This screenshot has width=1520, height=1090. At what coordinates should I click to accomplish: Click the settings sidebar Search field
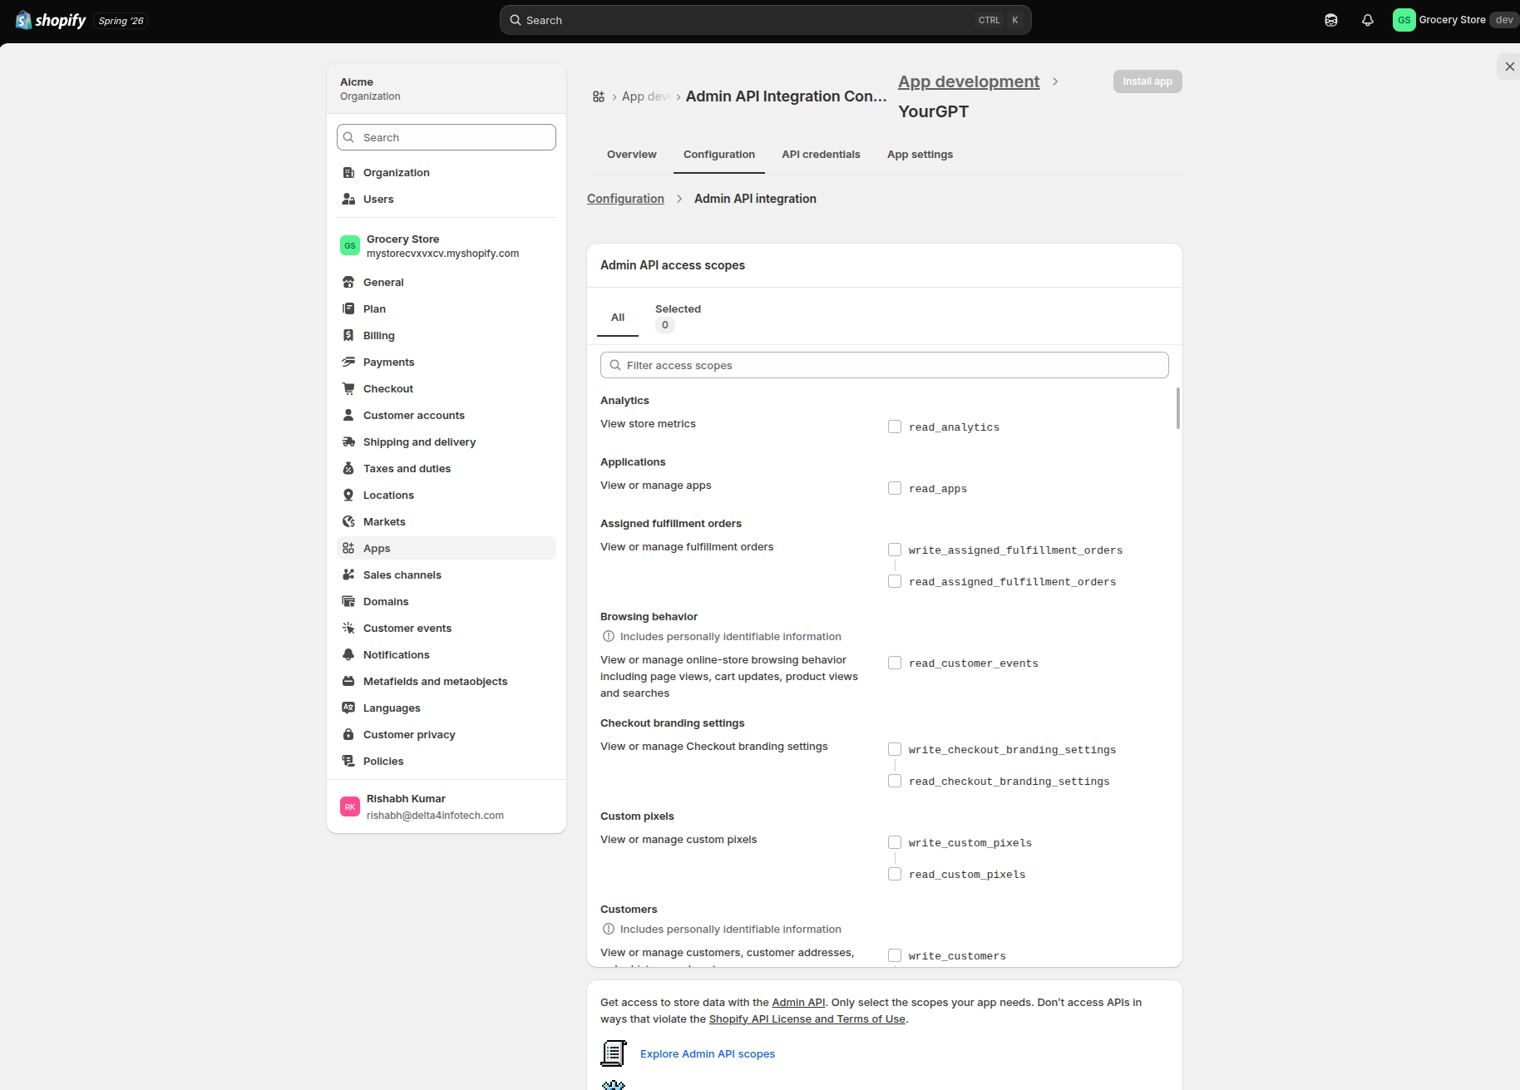coord(447,137)
